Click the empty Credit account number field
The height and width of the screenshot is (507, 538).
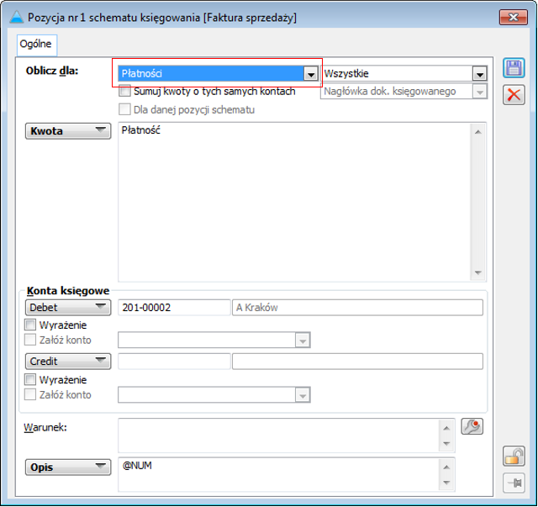coord(174,361)
